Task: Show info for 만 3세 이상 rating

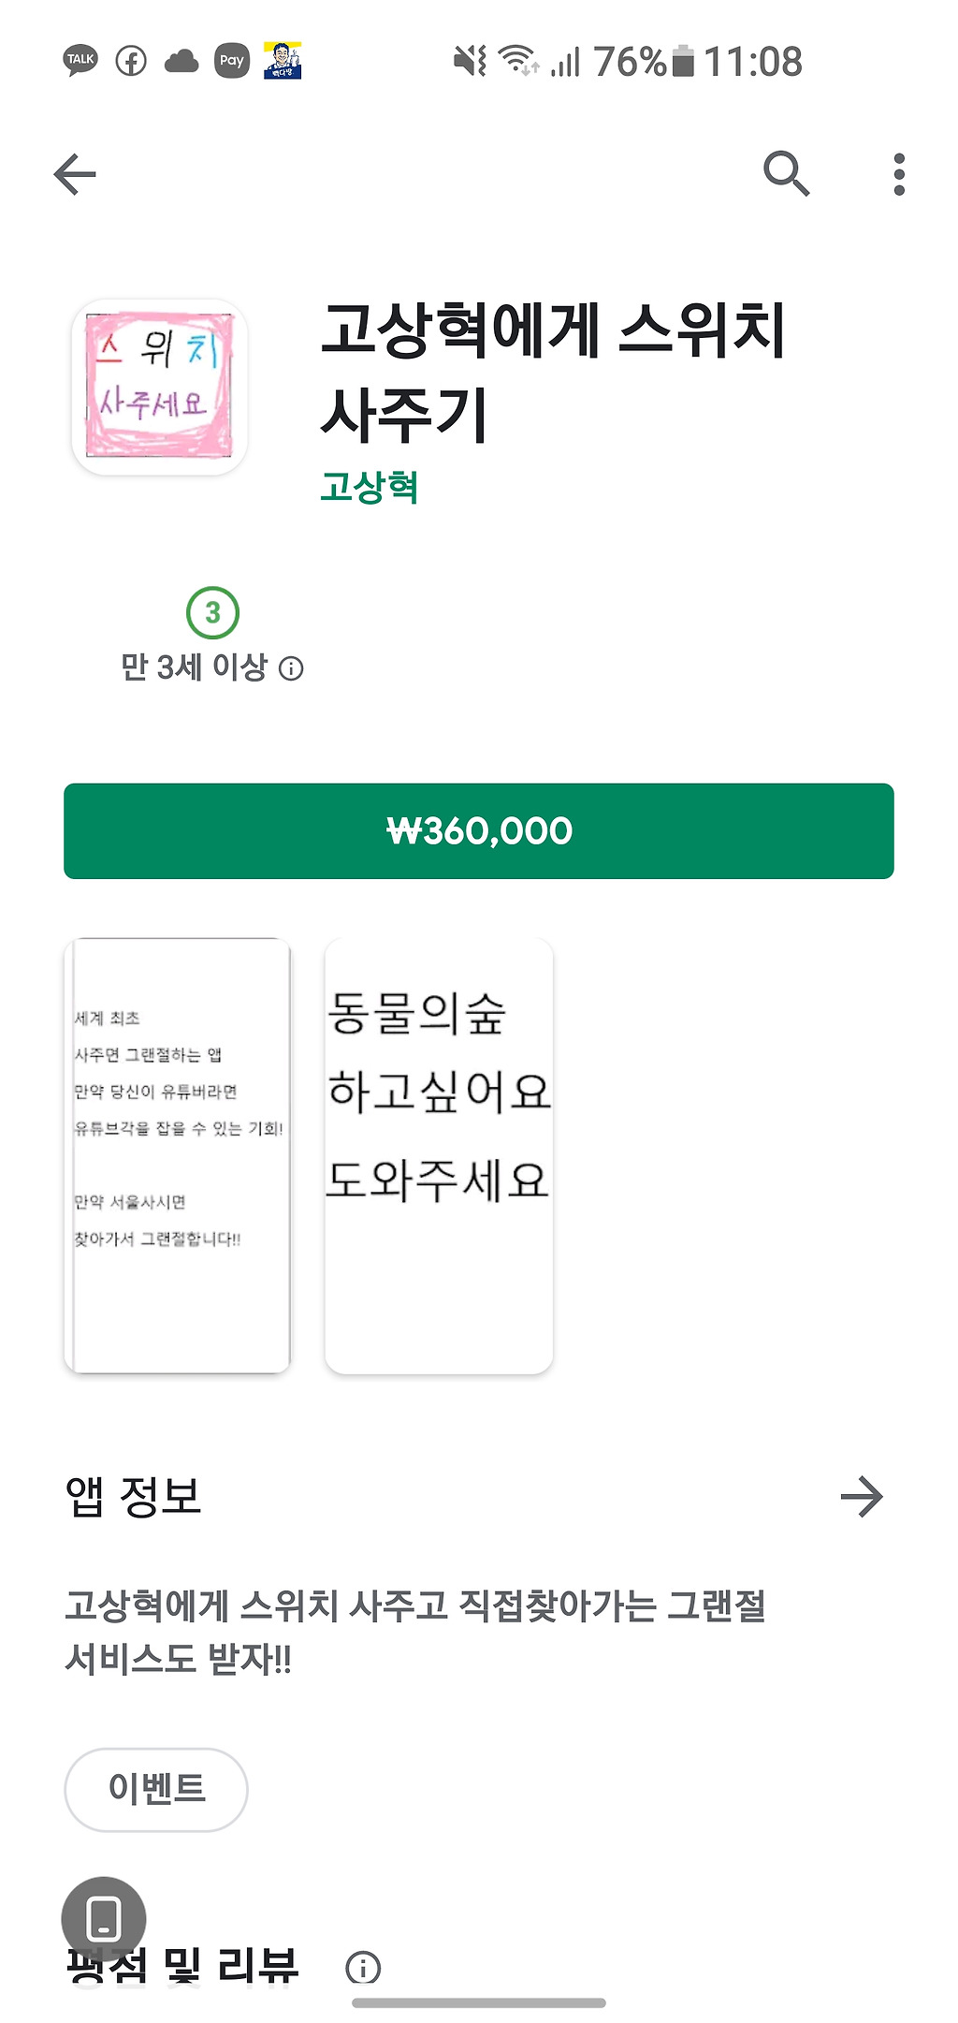Action: 292,669
